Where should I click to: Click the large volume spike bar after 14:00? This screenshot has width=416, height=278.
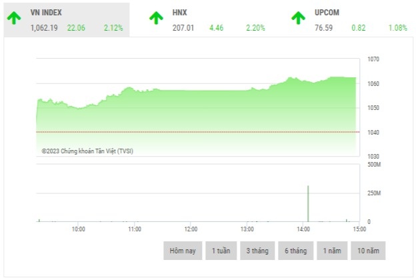click(308, 204)
